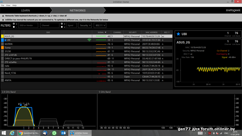Sort by the MAC ADDRESS column header
242x136 pixels.
(x=152, y=32)
